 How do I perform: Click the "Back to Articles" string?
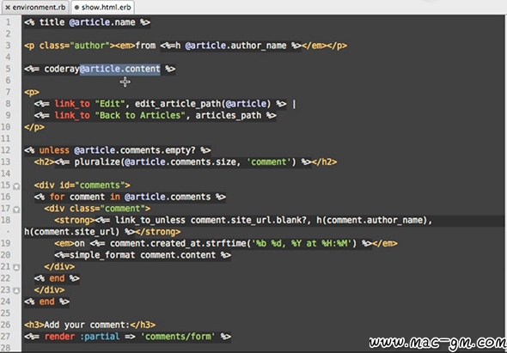coord(140,115)
